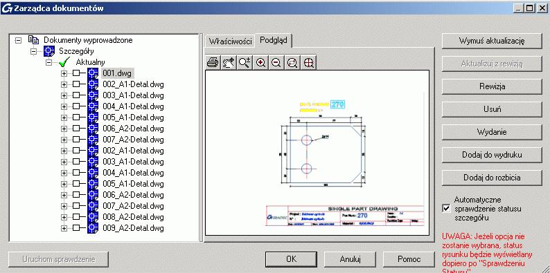Zoom to extents with crosshair magnifier

pyautogui.click(x=309, y=63)
